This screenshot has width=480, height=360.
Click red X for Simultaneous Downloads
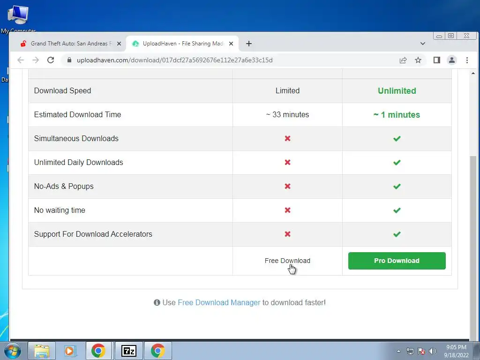(x=287, y=138)
